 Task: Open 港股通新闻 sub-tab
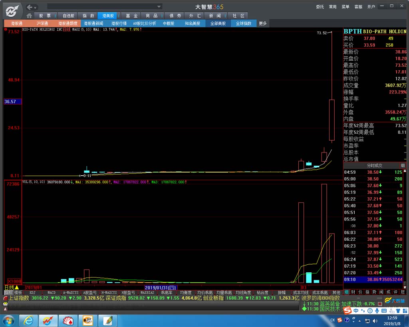click(93, 24)
